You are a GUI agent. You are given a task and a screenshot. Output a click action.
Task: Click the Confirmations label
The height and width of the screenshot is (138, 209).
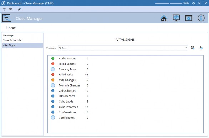coord(67,112)
